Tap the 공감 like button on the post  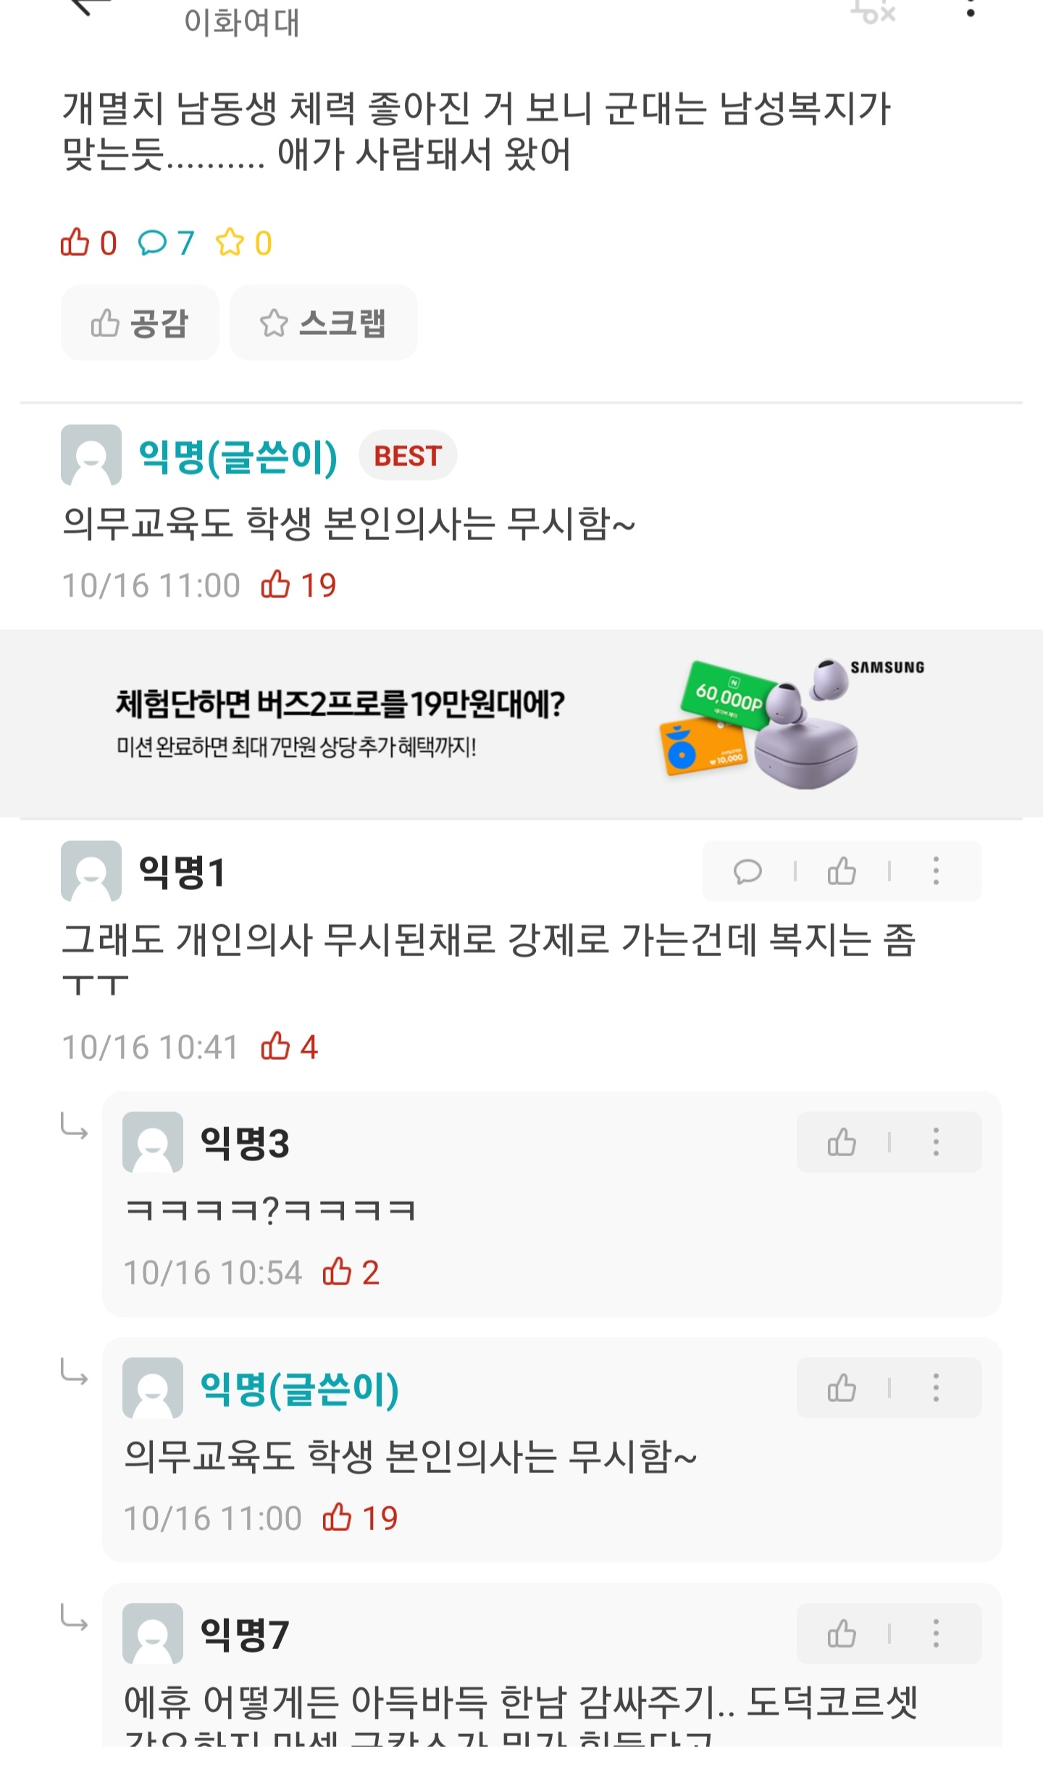(x=140, y=323)
